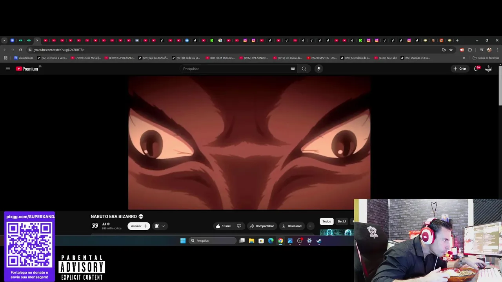Go to YouTube Premium home logo
502x282 pixels.
pos(27,69)
